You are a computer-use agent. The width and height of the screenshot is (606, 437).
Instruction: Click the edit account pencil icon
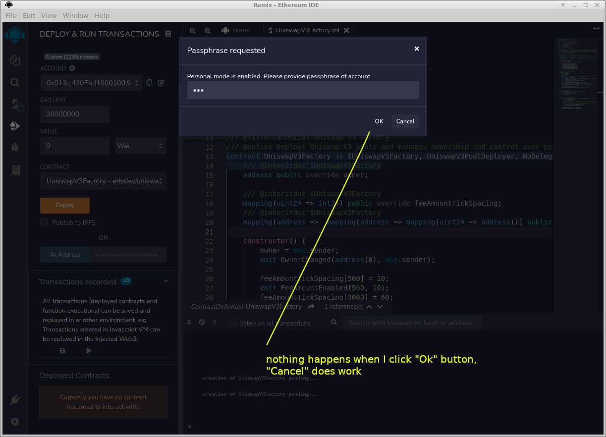point(160,82)
